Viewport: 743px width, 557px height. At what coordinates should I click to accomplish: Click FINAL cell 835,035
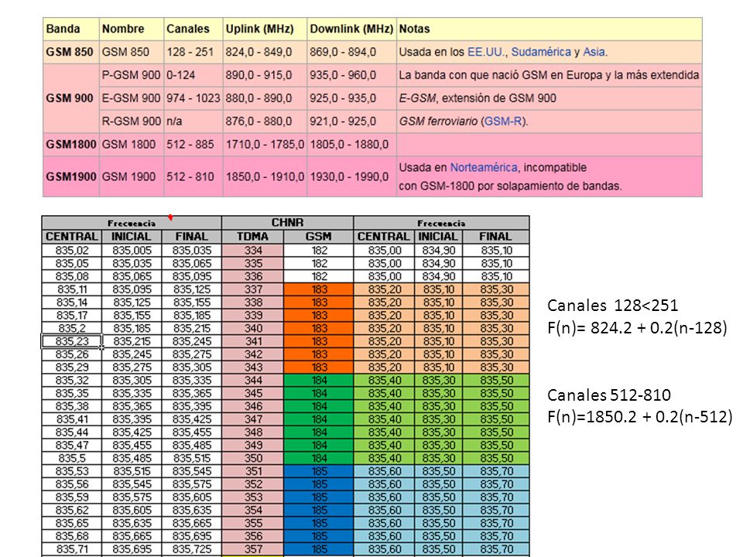tap(191, 251)
